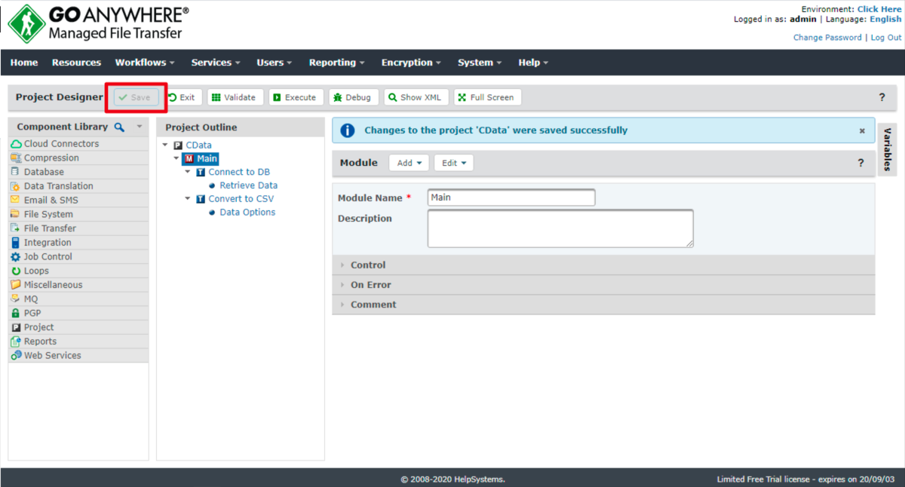Go to the Home page
Screen dimensions: 905x487
point(24,63)
